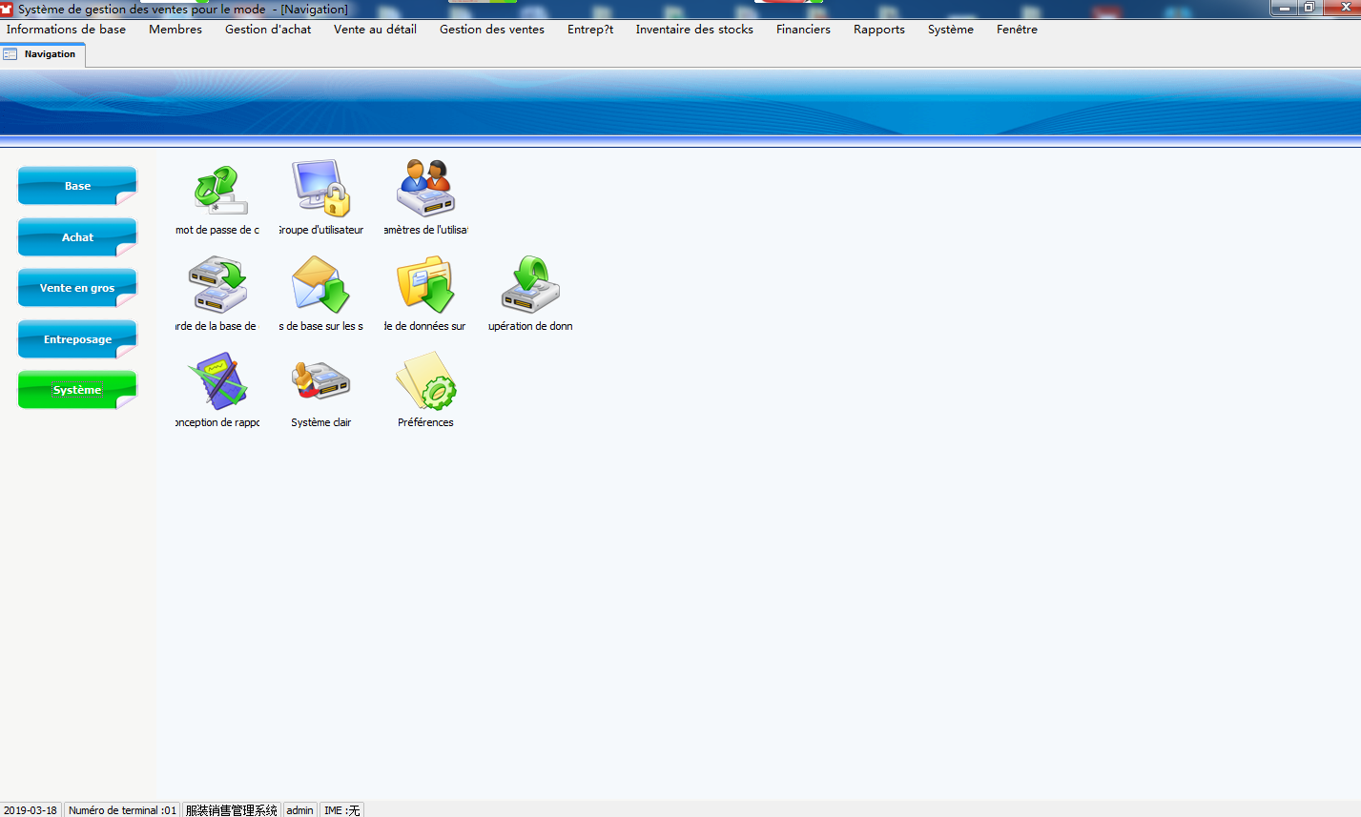
Task: Click the yellow folder data import icon
Action: point(425,285)
